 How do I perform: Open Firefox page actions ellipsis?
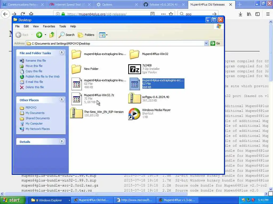(x=163, y=14)
